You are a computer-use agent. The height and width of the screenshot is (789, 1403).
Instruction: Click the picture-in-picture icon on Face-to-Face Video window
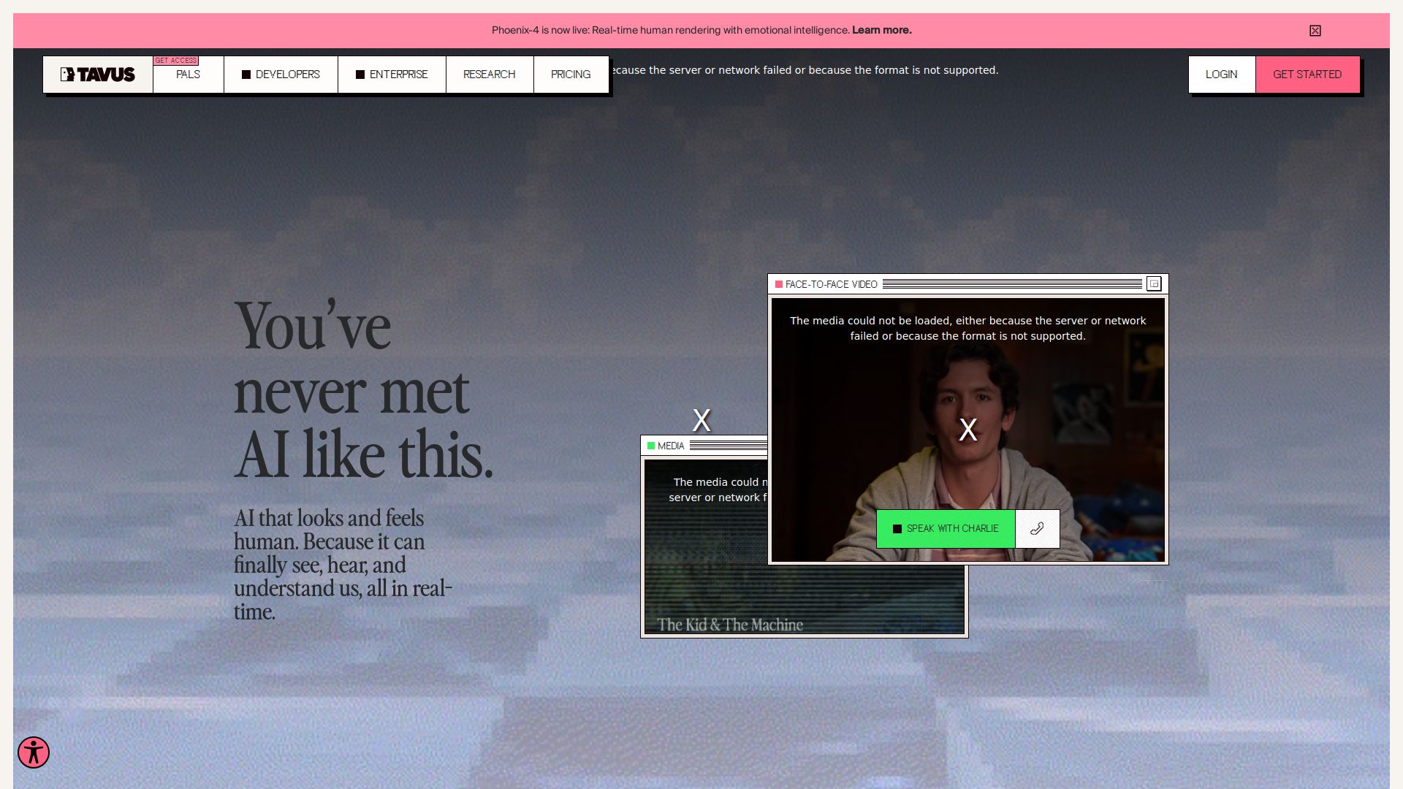1154,284
